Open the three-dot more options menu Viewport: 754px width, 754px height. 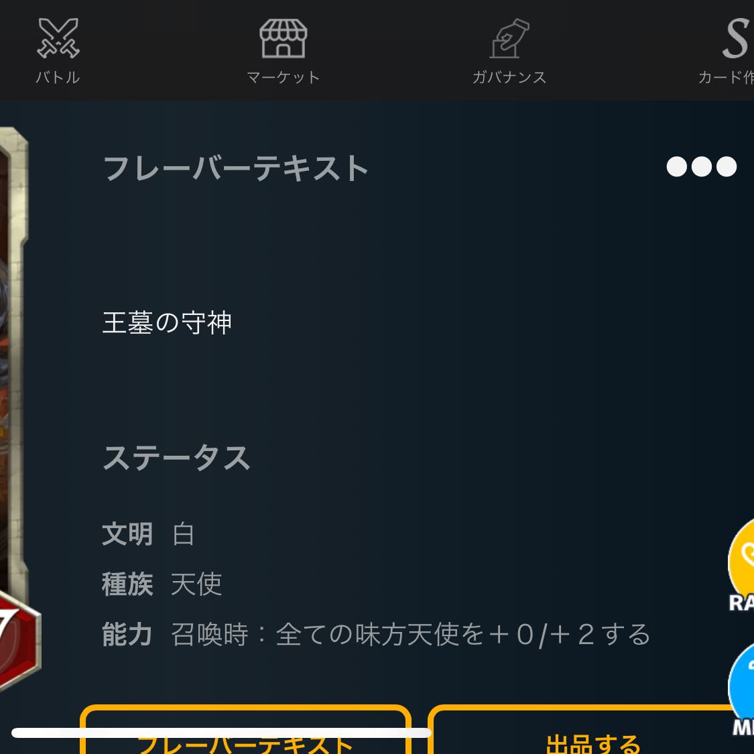tap(701, 167)
